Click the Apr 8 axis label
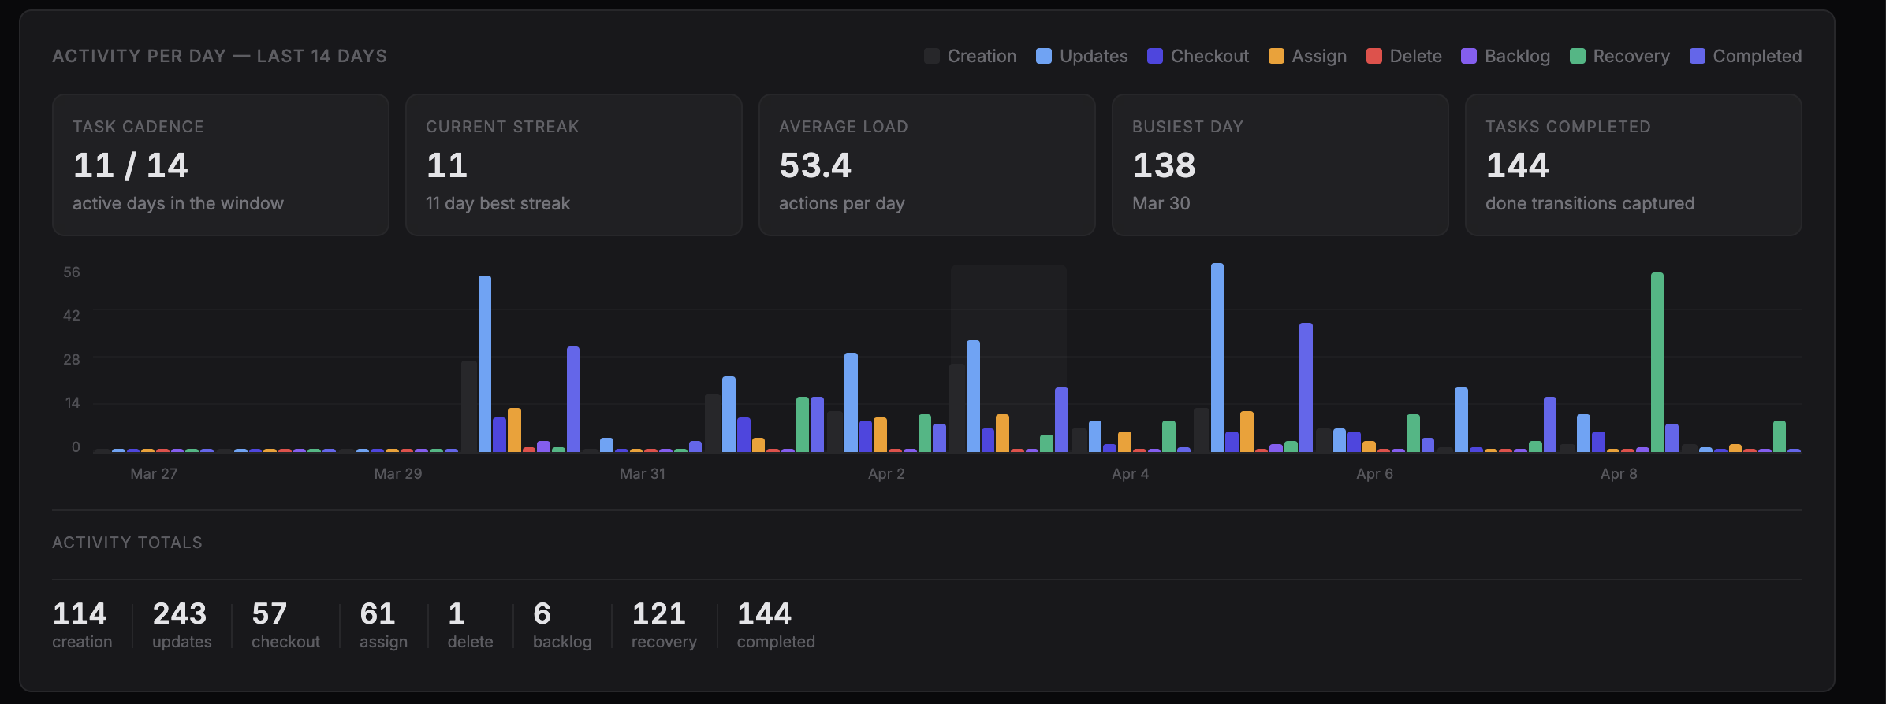The height and width of the screenshot is (704, 1886). [1619, 473]
